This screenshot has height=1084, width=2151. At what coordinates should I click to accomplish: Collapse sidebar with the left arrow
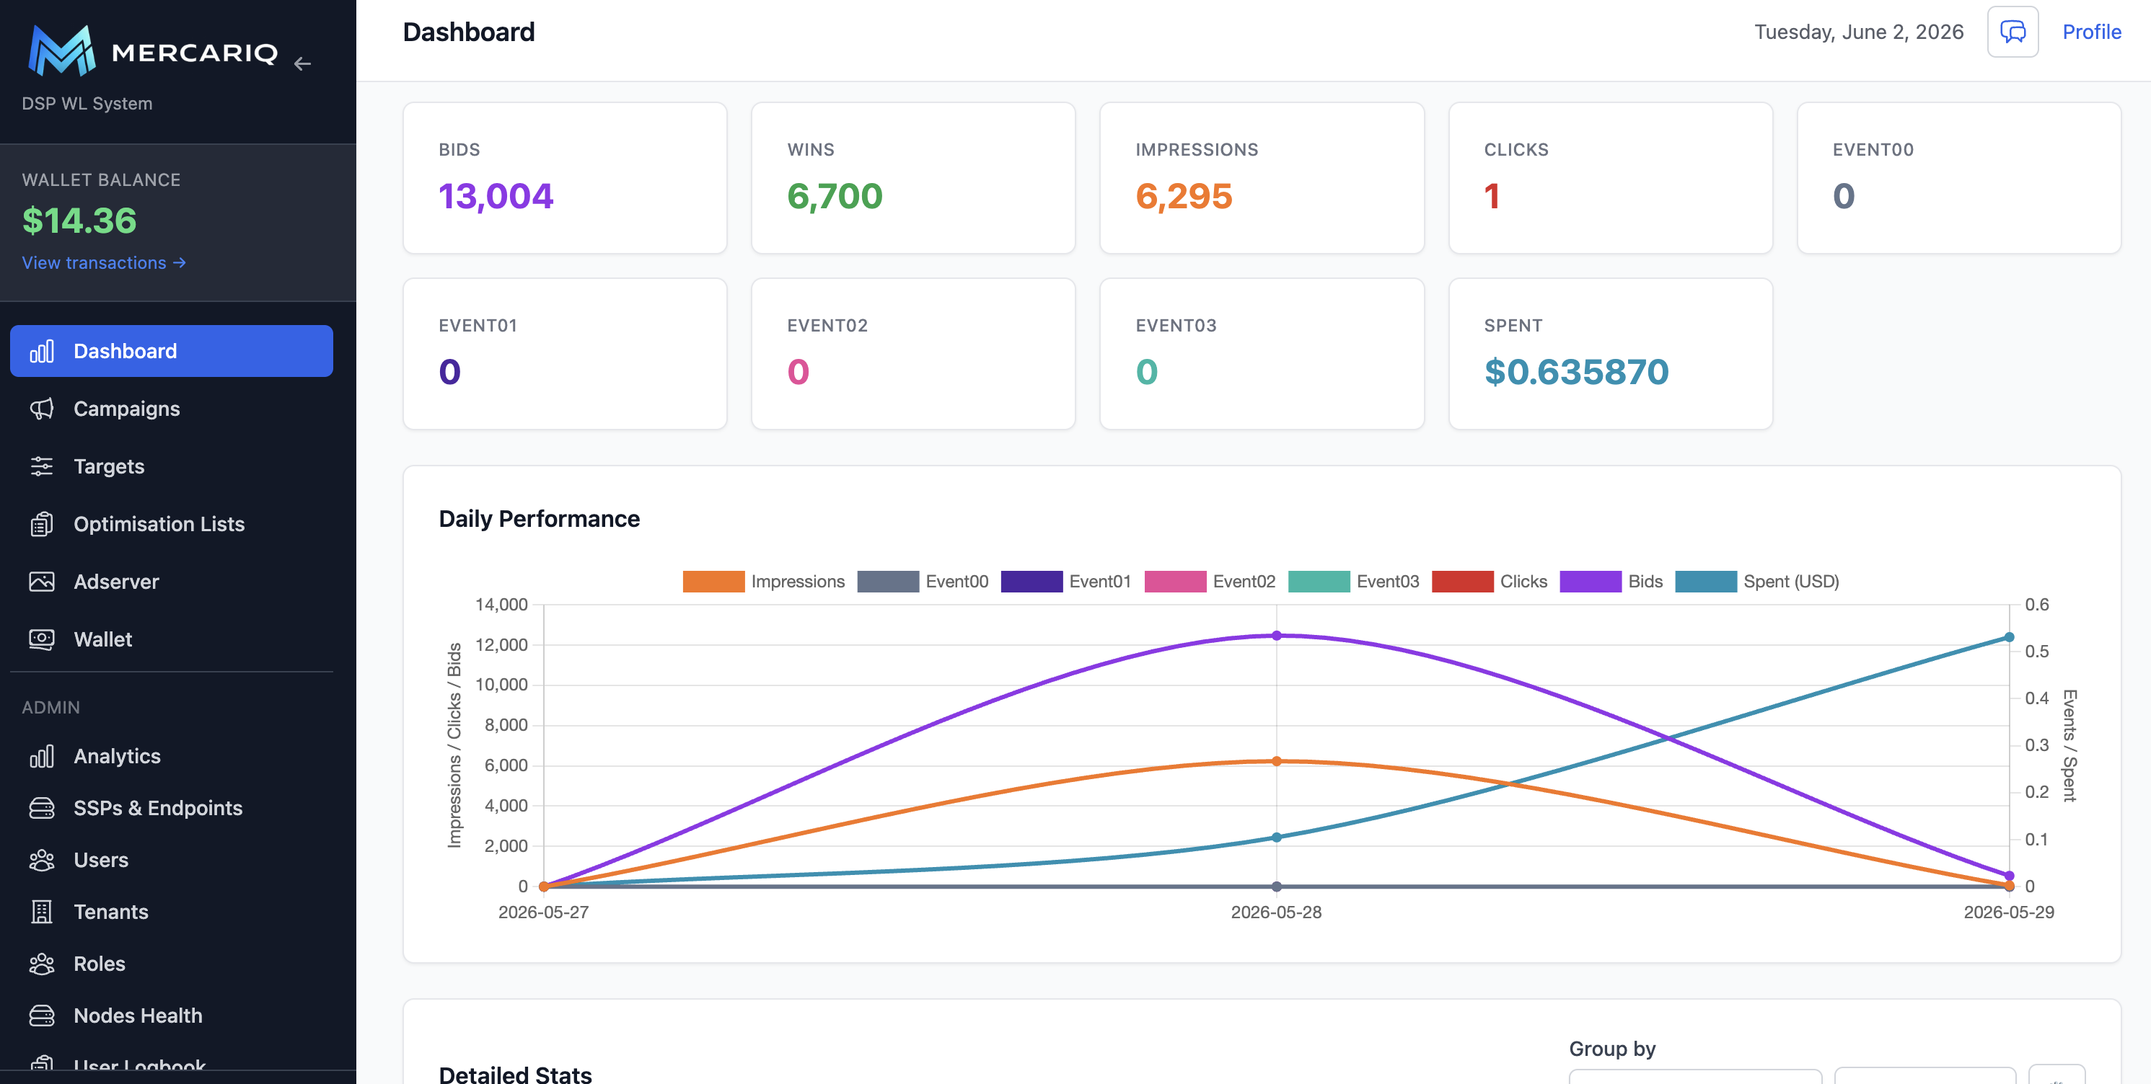click(302, 63)
